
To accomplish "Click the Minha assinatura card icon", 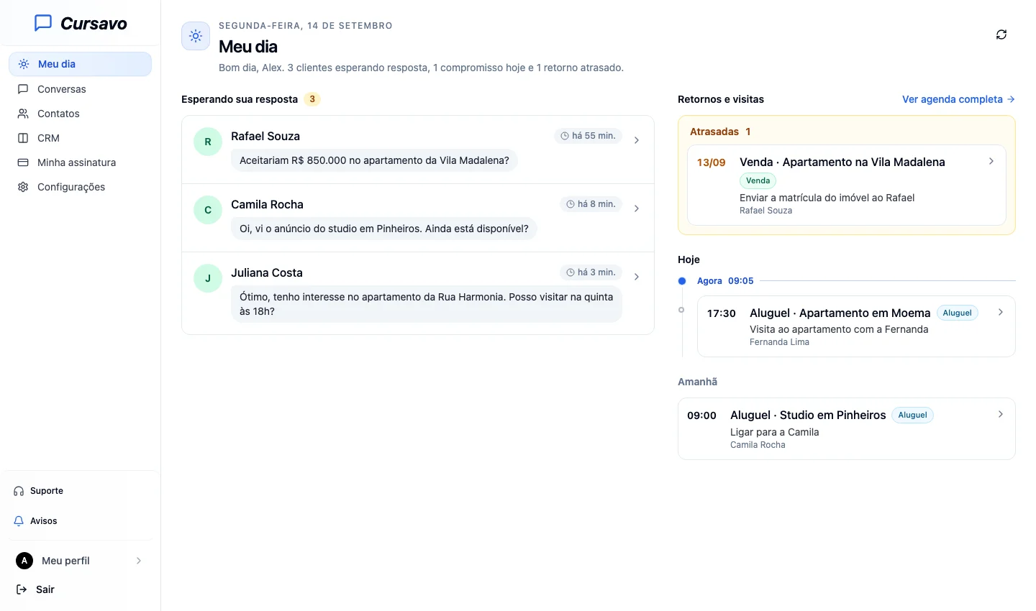I will (23, 162).
